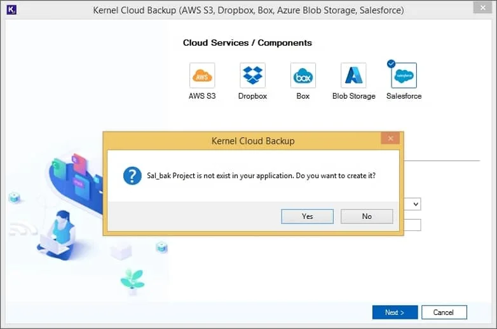Screen dimensions: 497x329
Task: Click the checkmark badge on Salesforce
Action: [x=391, y=64]
